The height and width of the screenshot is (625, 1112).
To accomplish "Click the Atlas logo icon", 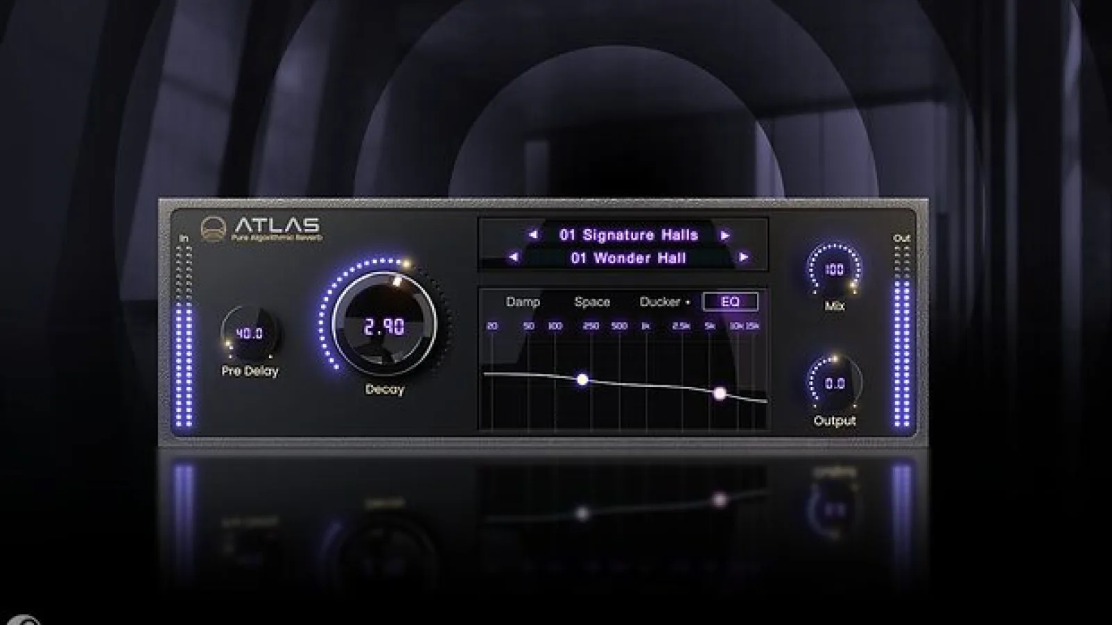I will click(213, 228).
